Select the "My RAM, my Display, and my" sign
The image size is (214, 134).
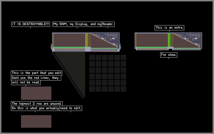point(77,24)
